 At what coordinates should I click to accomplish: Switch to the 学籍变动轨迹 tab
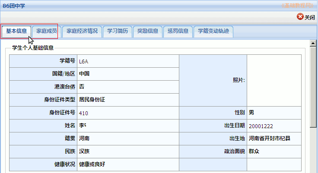point(213,31)
